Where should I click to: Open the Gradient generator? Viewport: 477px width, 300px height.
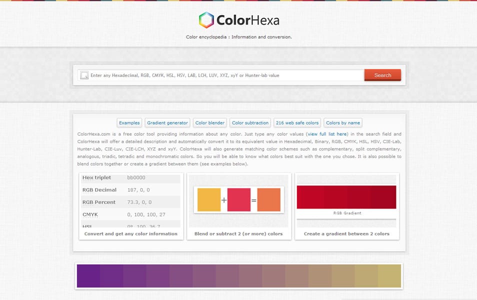tap(166, 122)
